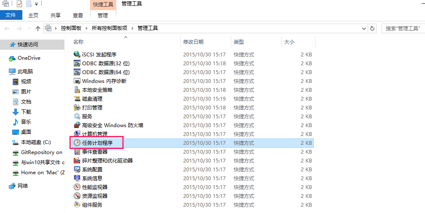The image size is (425, 213).
Task: Select the 打印管理 printer icon
Action: click(77, 107)
